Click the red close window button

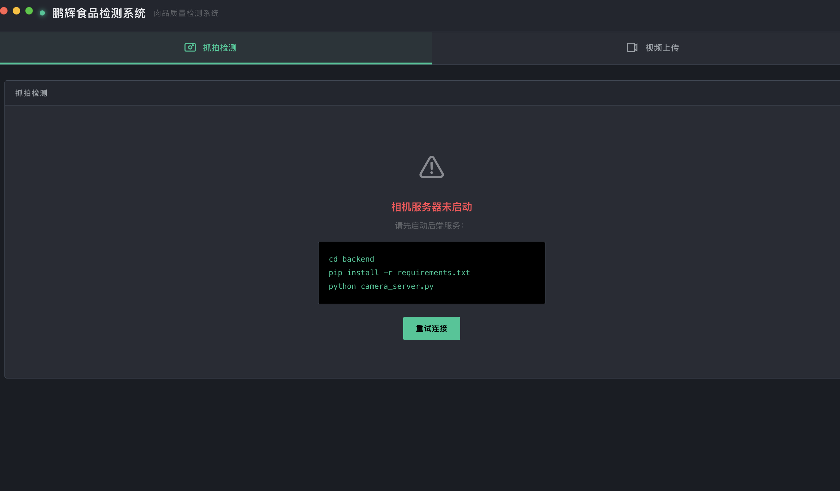(4, 11)
